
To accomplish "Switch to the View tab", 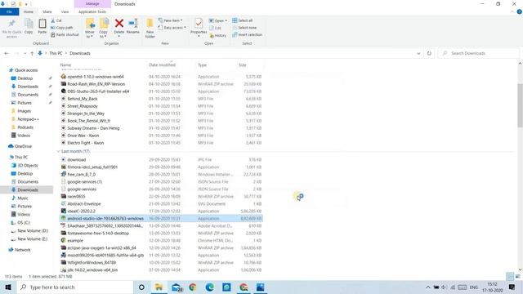I will click(65, 11).
